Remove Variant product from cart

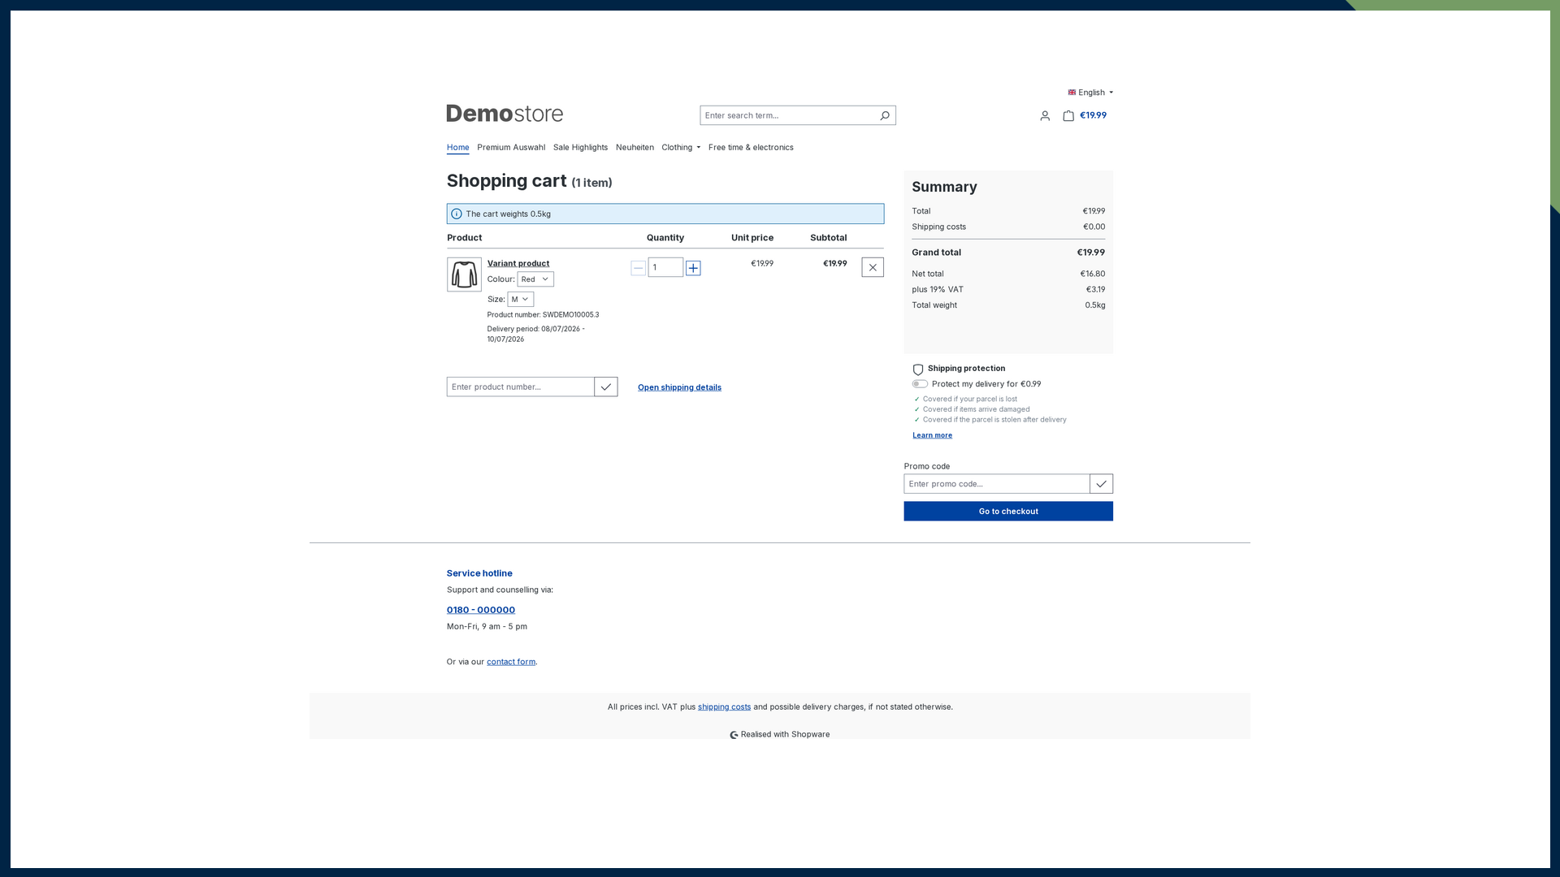coord(873,267)
